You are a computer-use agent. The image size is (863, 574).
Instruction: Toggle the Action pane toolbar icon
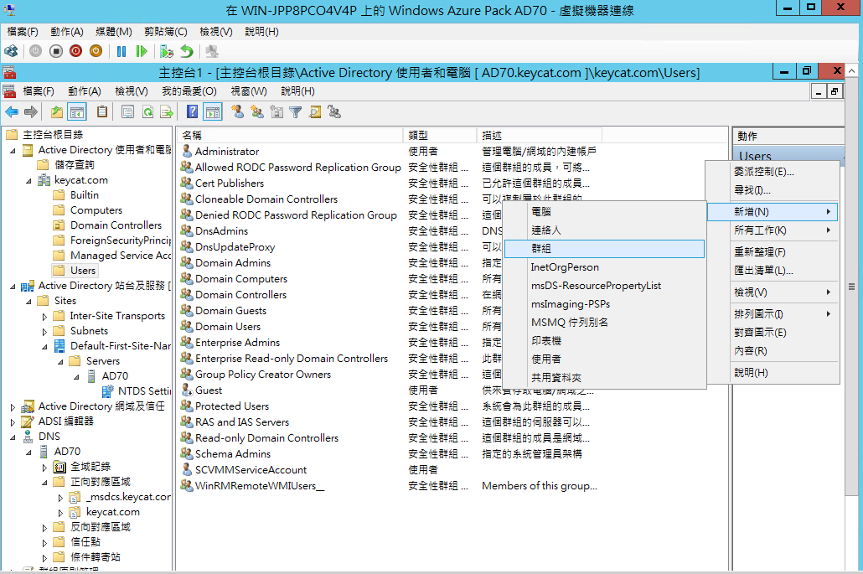click(x=213, y=112)
